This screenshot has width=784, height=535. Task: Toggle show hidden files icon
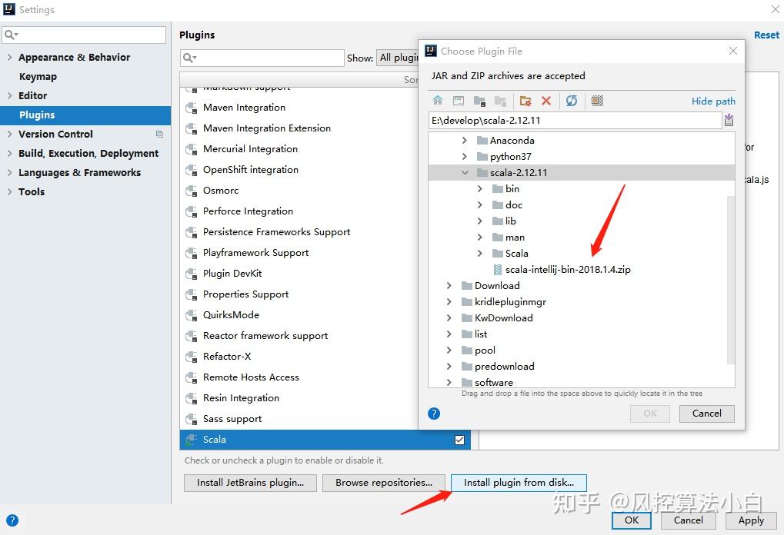point(596,101)
